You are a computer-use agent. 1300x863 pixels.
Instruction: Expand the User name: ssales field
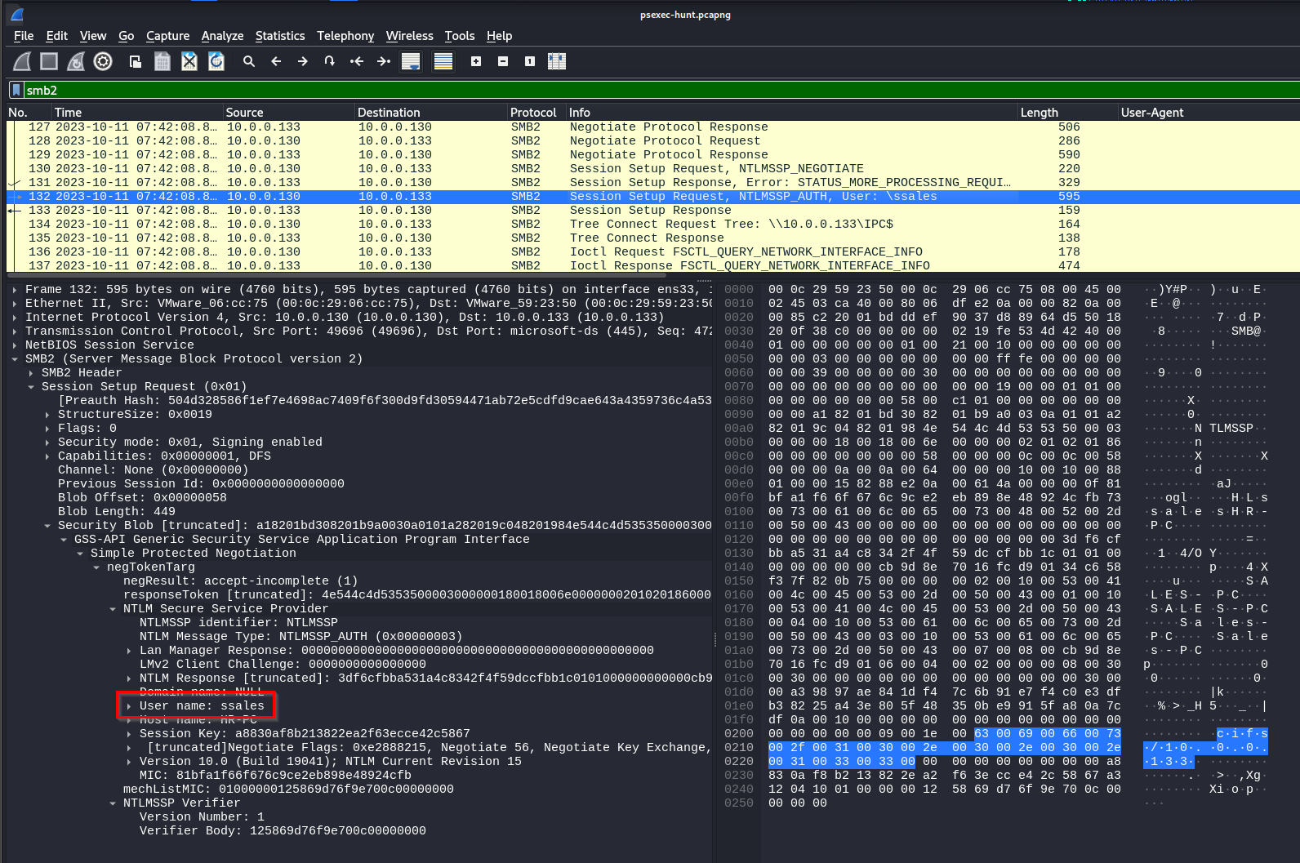click(129, 706)
